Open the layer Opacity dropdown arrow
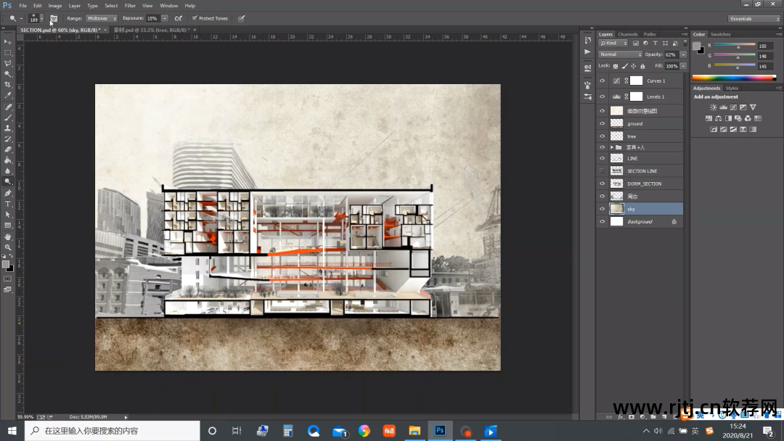This screenshot has width=784, height=441. click(x=683, y=54)
